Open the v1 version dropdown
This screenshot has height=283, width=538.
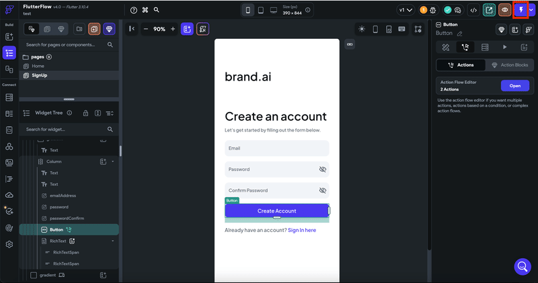pos(406,10)
